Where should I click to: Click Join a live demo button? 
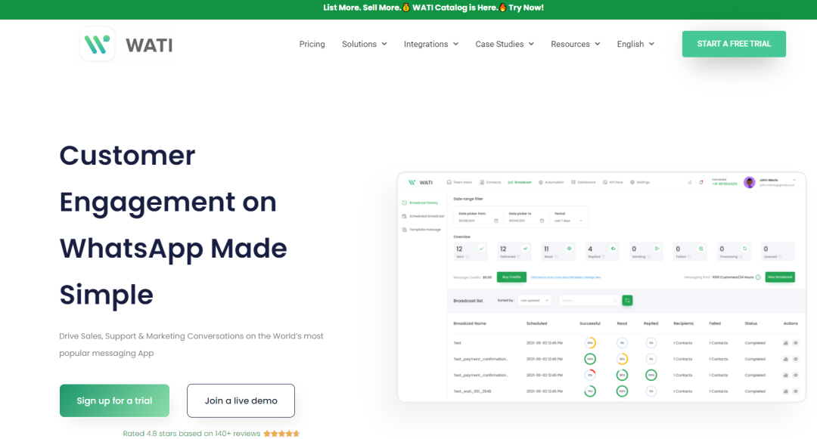tap(241, 400)
